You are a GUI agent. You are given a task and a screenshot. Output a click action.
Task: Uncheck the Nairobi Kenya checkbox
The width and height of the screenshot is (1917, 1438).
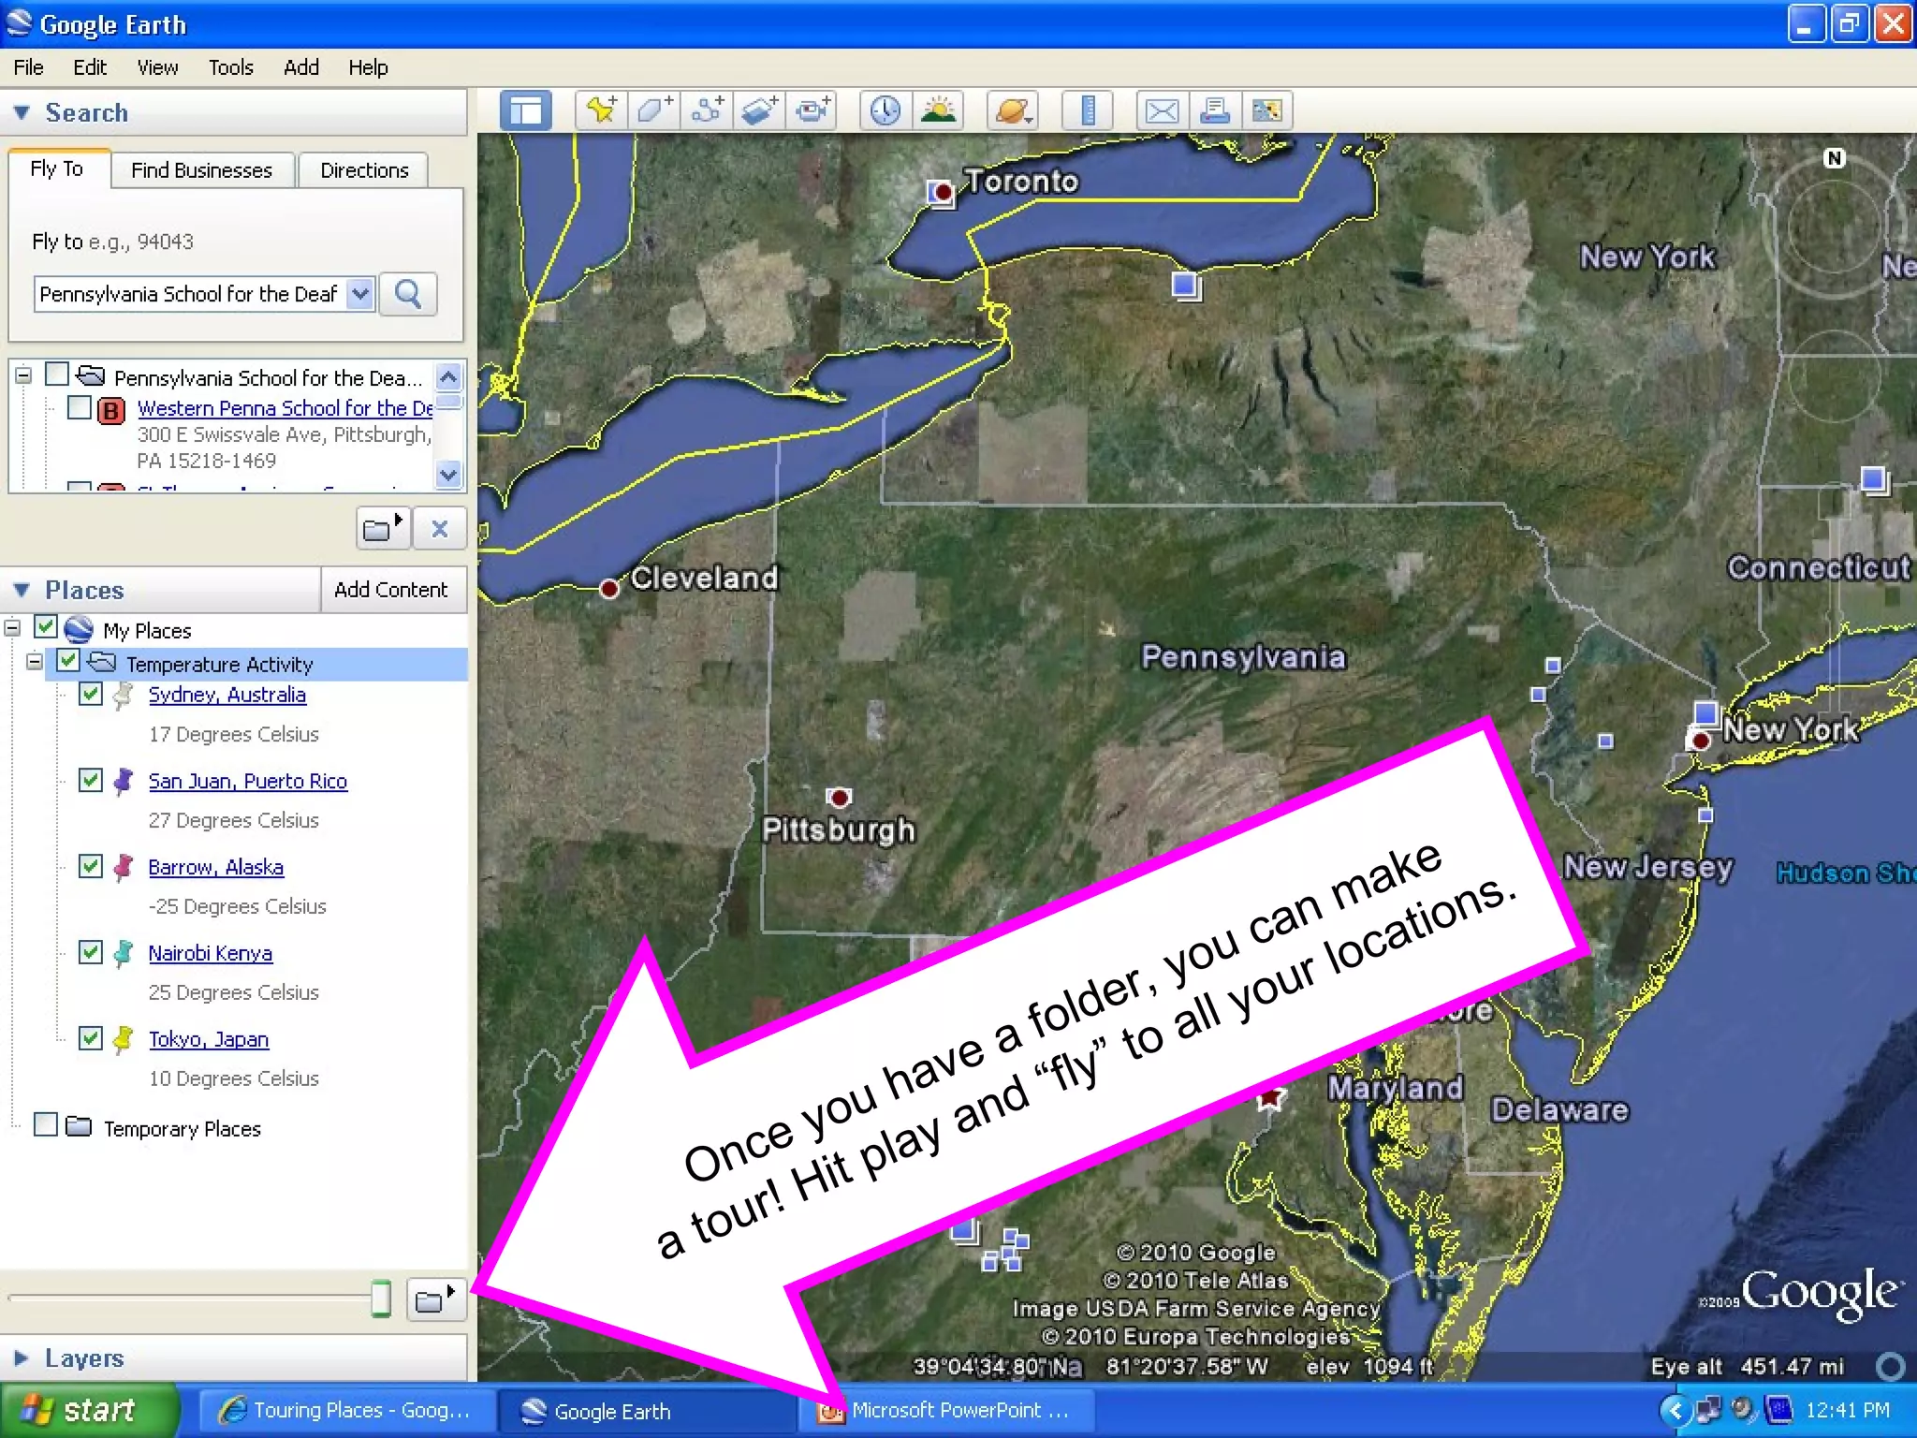(x=91, y=952)
